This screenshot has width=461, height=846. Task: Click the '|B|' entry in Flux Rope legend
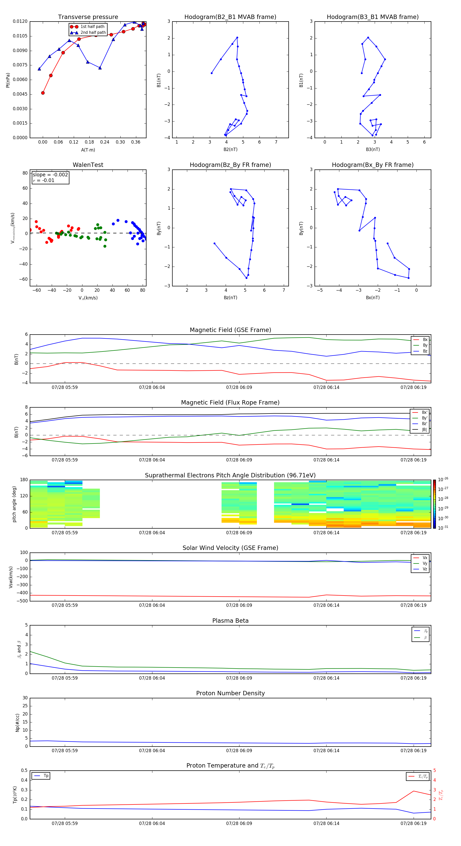pos(420,430)
